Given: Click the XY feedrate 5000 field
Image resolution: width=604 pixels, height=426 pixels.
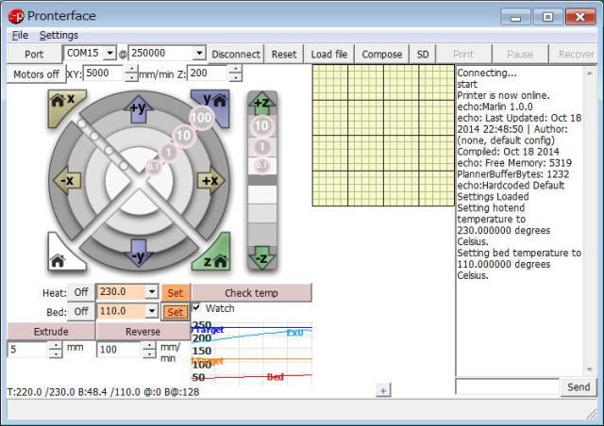Looking at the screenshot, I should 105,74.
